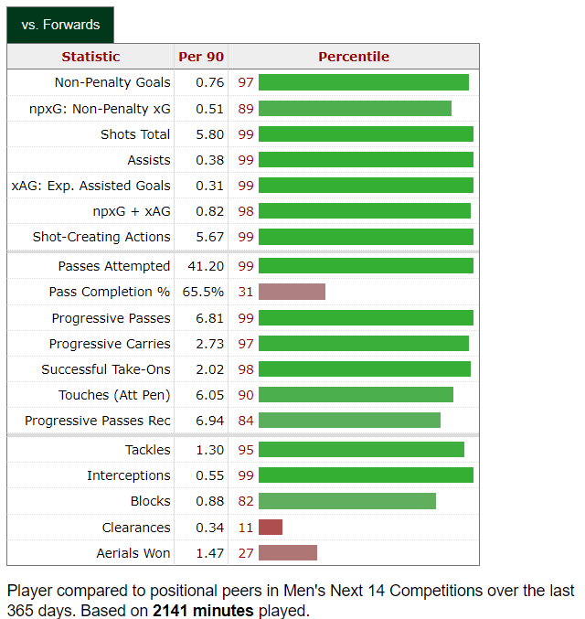This screenshot has width=585, height=619.
Task: Click the Shot-Creating Actions label
Action: [101, 237]
